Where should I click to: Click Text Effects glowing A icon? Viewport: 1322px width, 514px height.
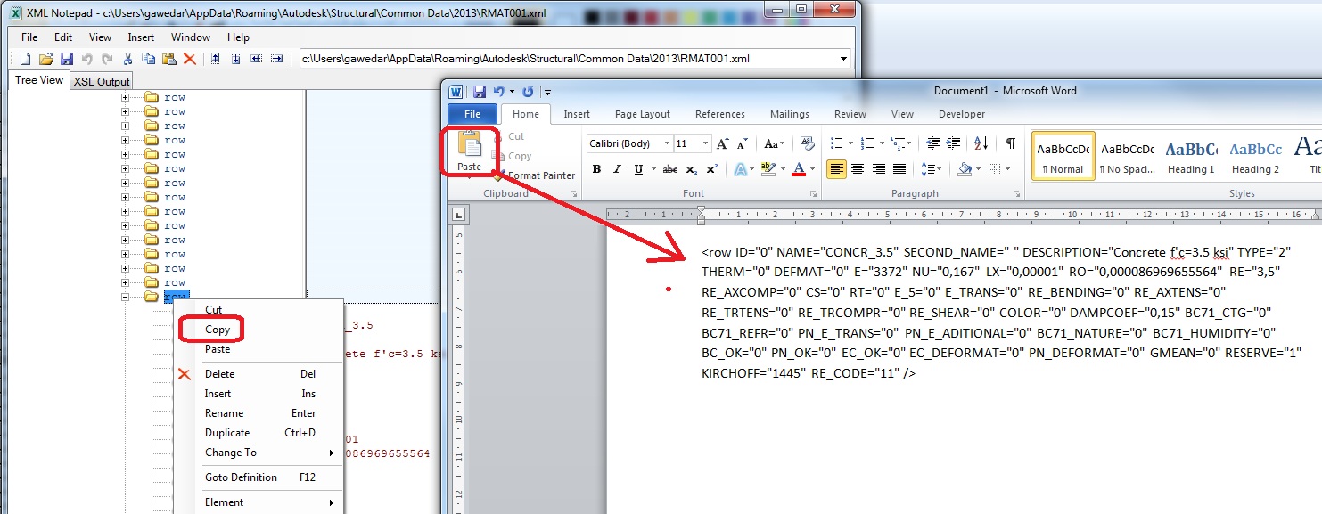click(x=740, y=169)
